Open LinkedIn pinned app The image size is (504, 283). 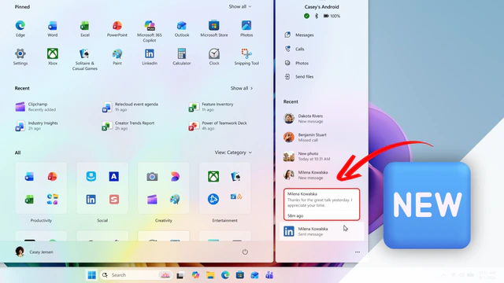[x=150, y=57]
